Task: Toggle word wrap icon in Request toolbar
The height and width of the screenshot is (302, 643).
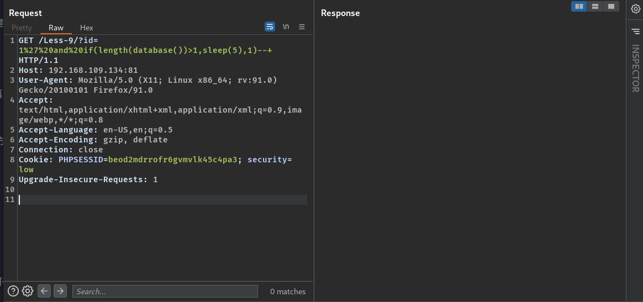Action: 270,27
